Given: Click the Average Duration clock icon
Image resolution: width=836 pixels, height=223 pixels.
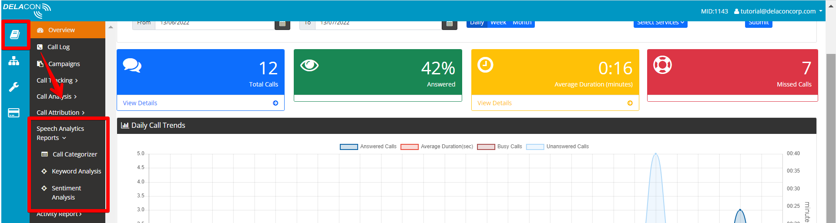Looking at the screenshot, I should tap(485, 65).
